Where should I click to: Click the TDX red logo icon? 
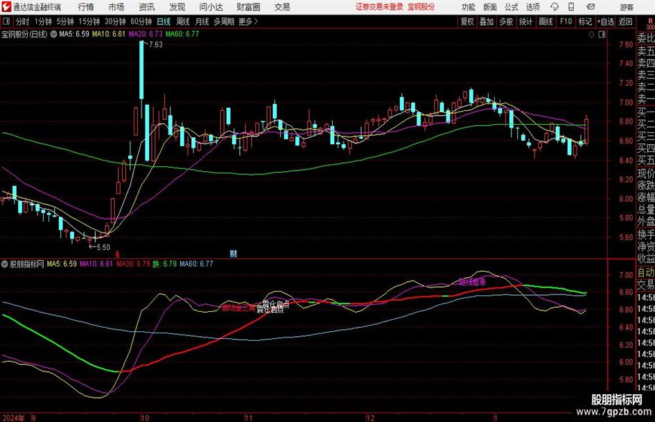6,7
